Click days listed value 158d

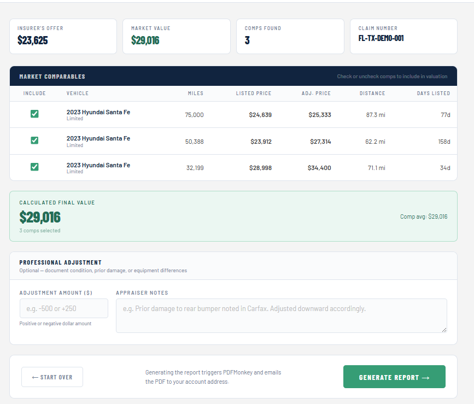click(x=444, y=142)
